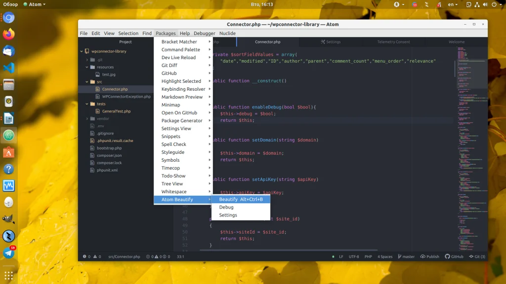Screen dimensions: 506x284
Task: Click the Publish cloud icon in status bar
Action: pyautogui.click(x=422, y=256)
